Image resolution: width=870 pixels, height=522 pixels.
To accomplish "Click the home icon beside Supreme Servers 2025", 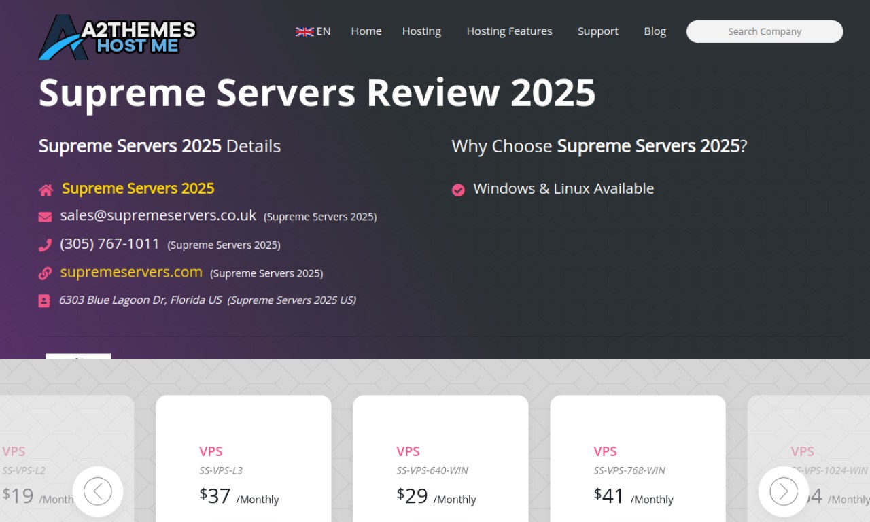I will point(46,190).
